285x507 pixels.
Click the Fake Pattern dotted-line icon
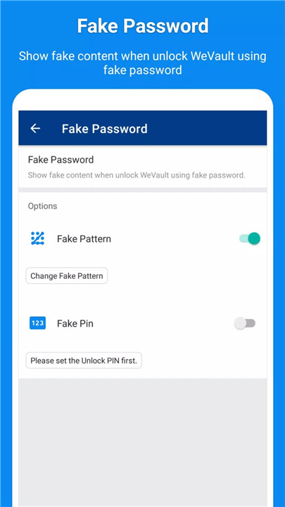click(37, 239)
